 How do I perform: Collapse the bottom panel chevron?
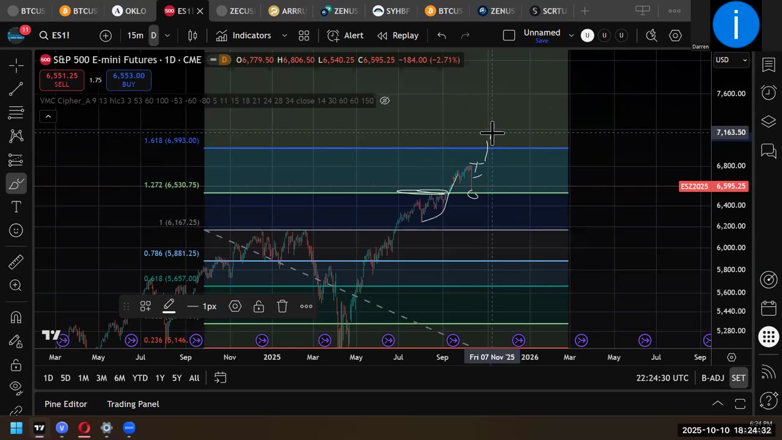[x=718, y=403]
